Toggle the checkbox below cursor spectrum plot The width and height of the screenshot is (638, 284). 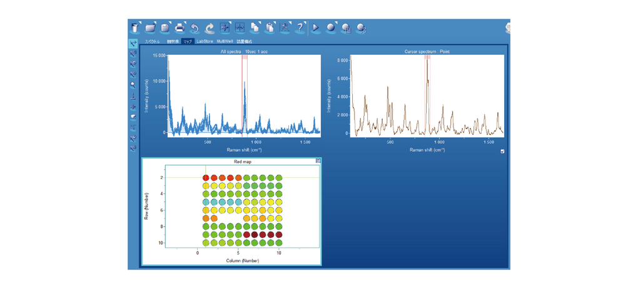click(502, 151)
